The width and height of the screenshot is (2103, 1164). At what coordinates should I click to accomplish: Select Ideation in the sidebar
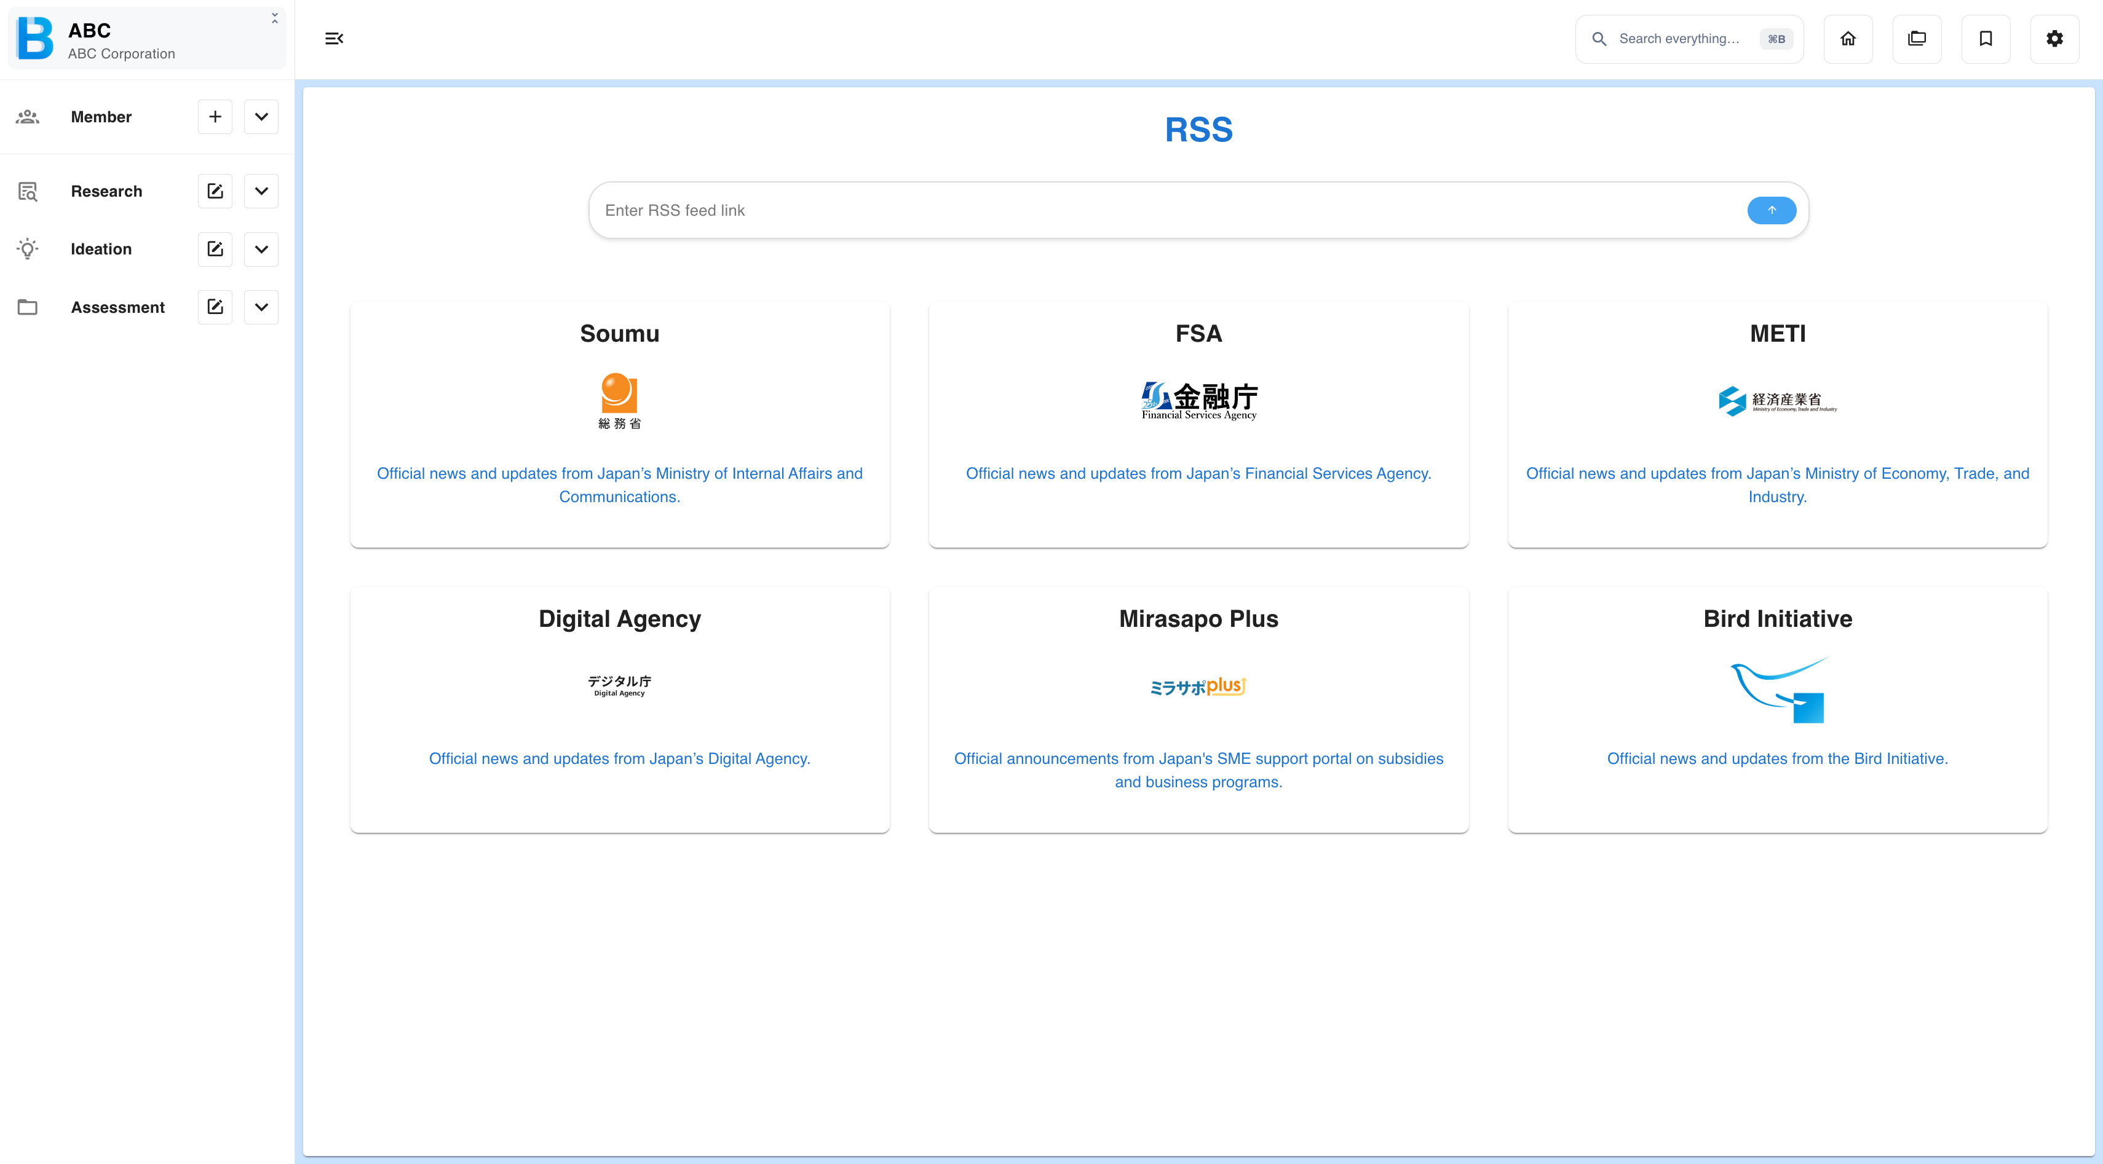click(101, 249)
